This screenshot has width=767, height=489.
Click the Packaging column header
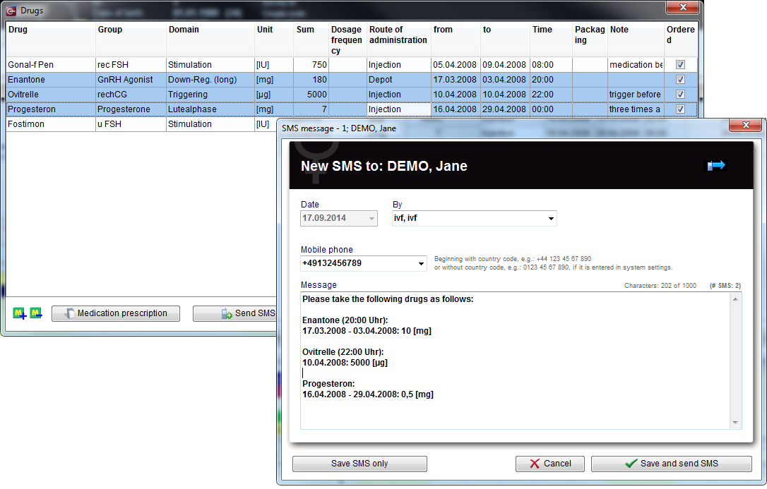[590, 40]
